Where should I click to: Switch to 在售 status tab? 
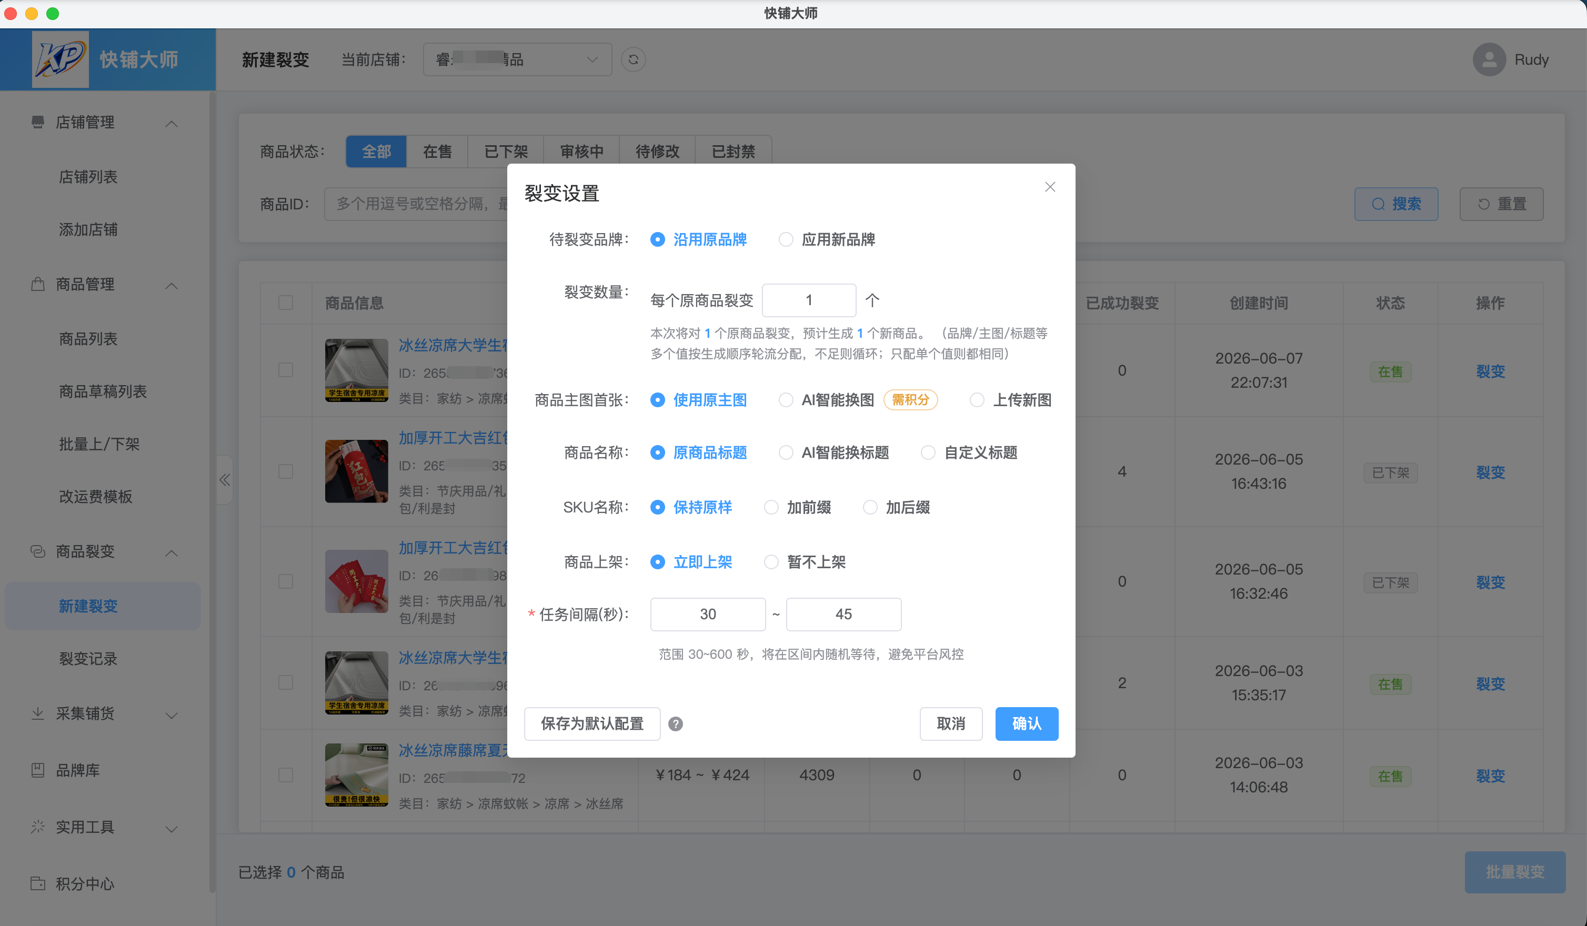point(437,152)
